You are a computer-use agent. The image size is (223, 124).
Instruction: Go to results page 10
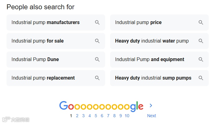coord(127,116)
